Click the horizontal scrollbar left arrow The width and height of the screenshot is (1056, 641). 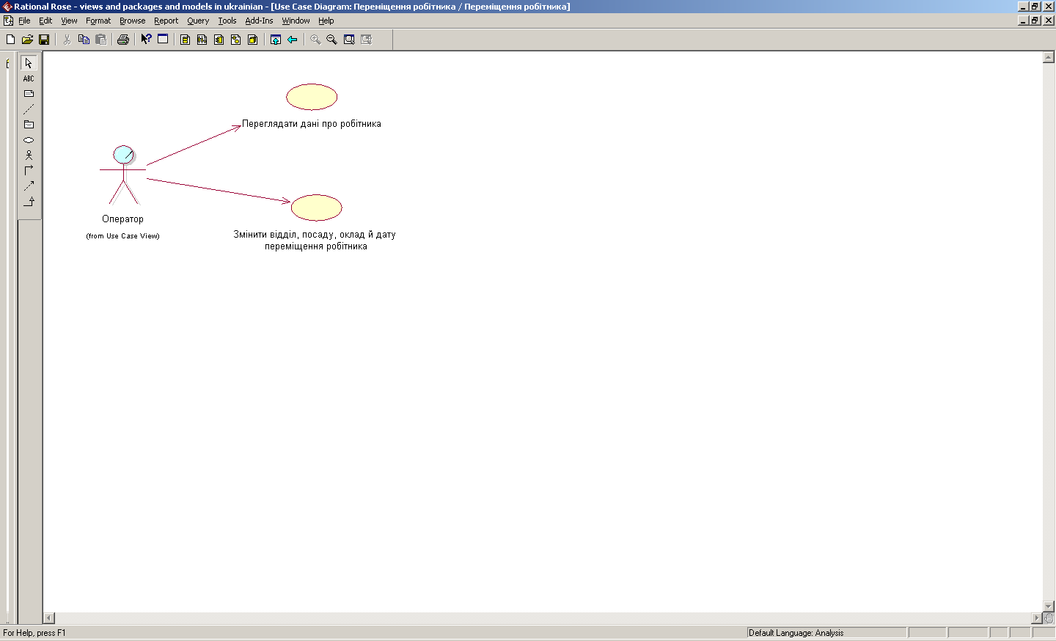click(x=49, y=618)
